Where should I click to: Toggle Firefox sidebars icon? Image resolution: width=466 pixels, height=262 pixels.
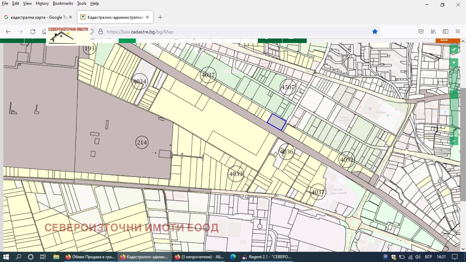pyautogui.click(x=445, y=32)
